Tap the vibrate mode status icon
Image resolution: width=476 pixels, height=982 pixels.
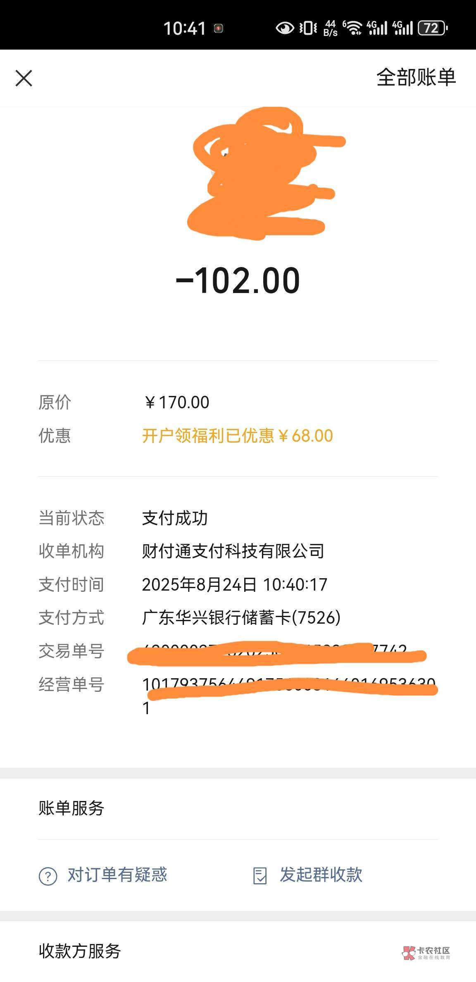click(308, 28)
